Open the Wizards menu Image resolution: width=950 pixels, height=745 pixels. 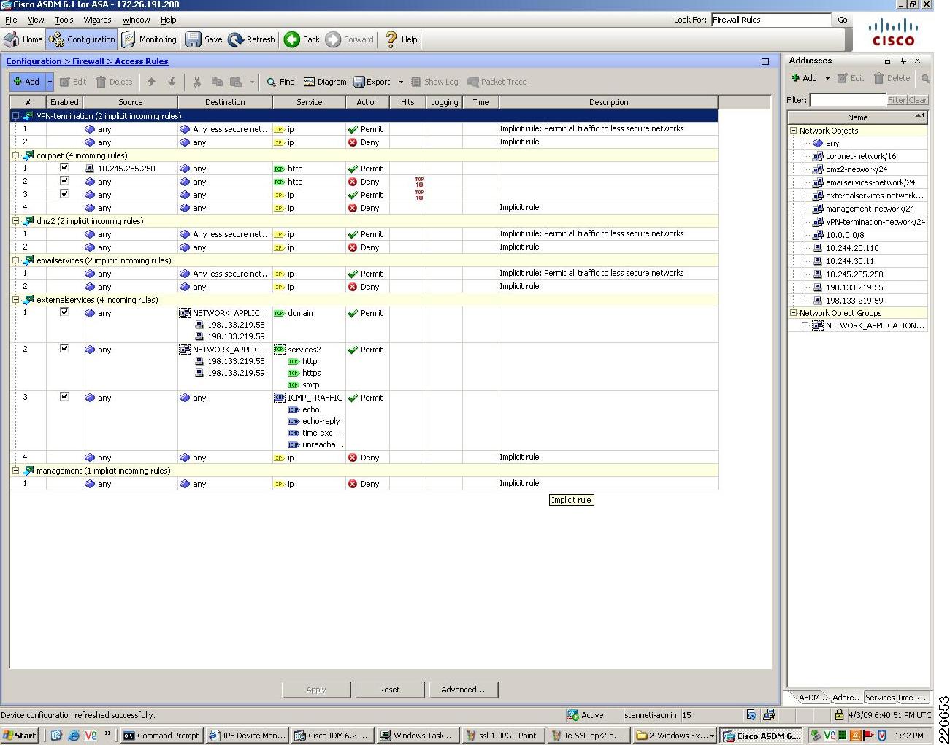(x=97, y=20)
